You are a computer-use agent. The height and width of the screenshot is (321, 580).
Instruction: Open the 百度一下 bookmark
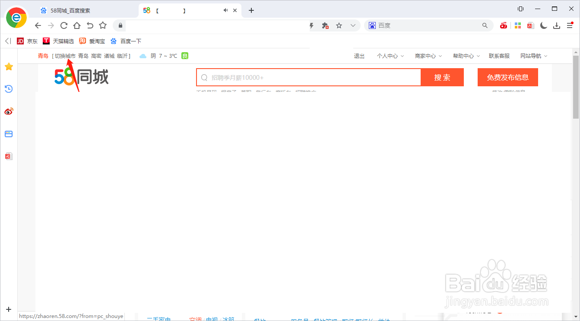tap(126, 41)
